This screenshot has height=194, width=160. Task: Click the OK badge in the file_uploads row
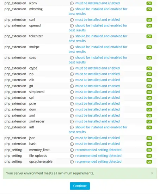[x=149, y=156]
